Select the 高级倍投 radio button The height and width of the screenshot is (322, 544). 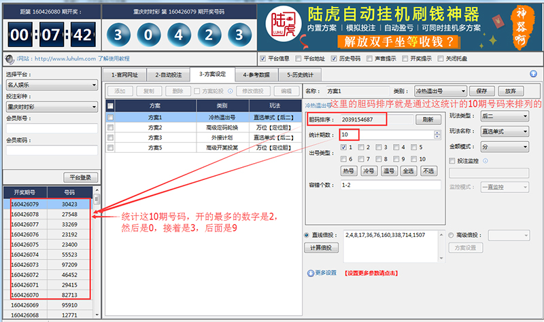tap(452, 235)
